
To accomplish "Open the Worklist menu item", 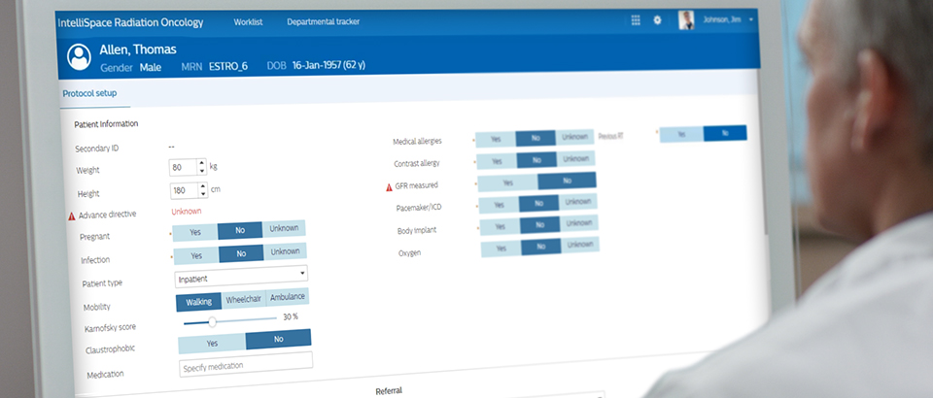I will (248, 21).
